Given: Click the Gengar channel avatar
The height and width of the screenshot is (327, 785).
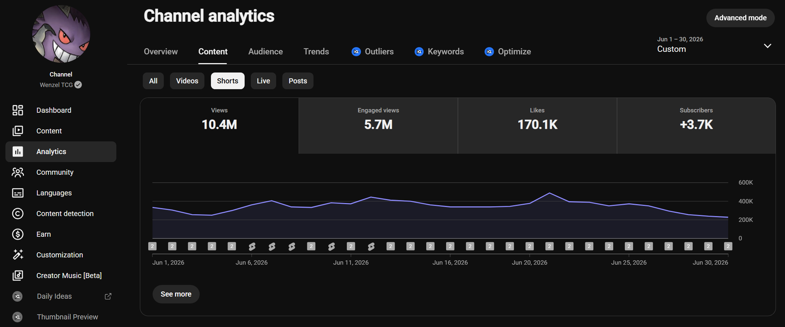Looking at the screenshot, I should (x=61, y=34).
